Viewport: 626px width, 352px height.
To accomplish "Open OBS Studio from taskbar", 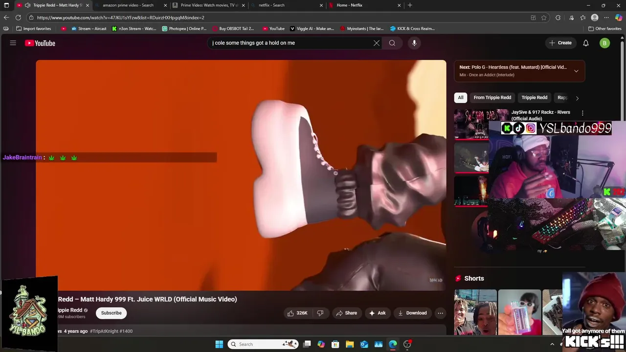I will pyautogui.click(x=407, y=344).
